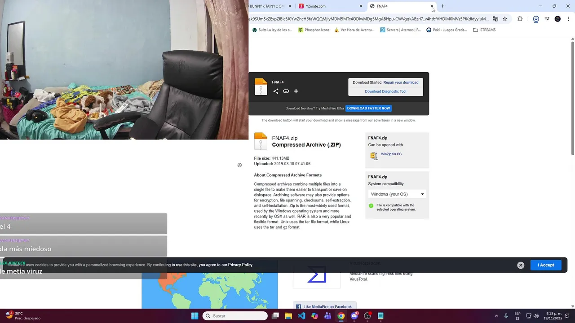
Task: Open the Windows Start menu
Action: [195, 316]
